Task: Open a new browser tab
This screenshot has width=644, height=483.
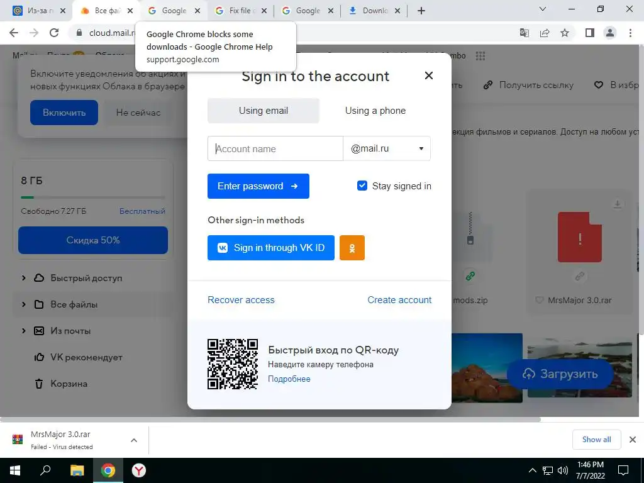Action: pos(421,11)
